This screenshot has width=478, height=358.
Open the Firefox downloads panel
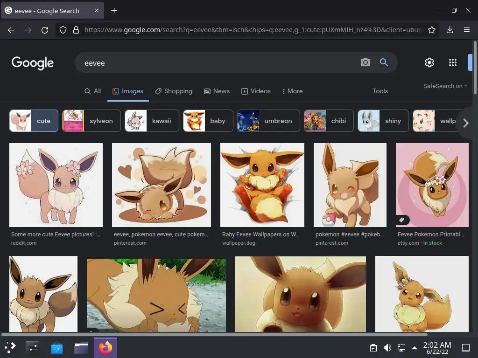tap(450, 30)
